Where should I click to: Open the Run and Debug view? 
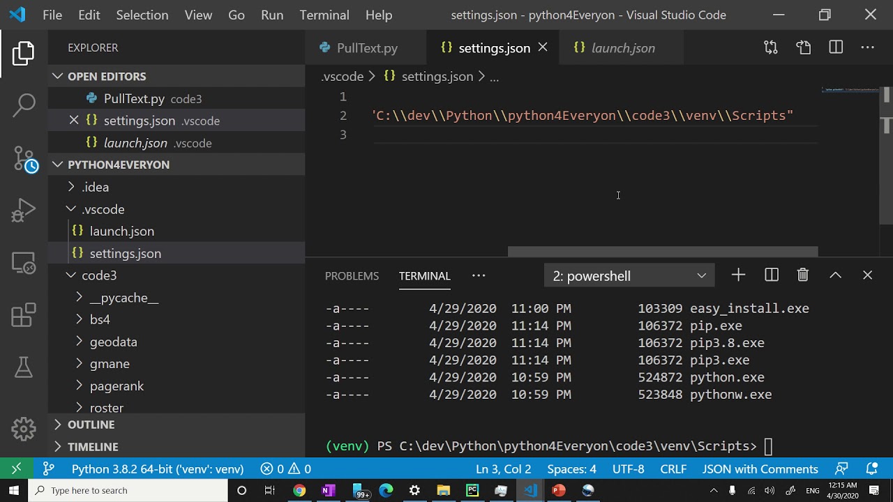(x=24, y=211)
